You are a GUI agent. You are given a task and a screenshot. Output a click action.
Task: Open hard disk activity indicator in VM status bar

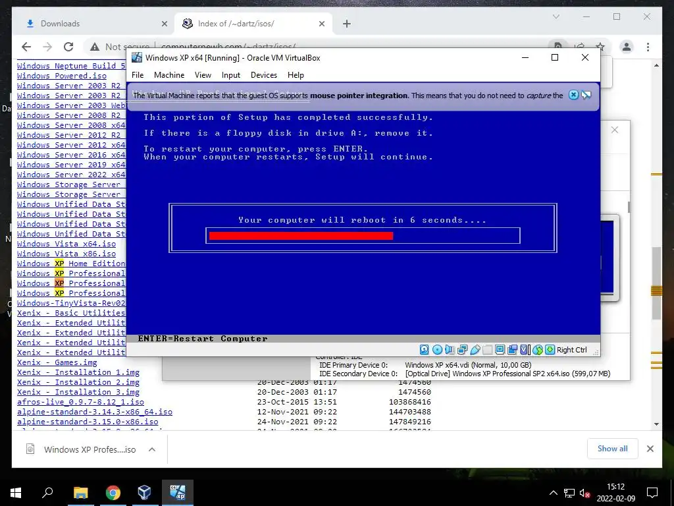point(425,350)
